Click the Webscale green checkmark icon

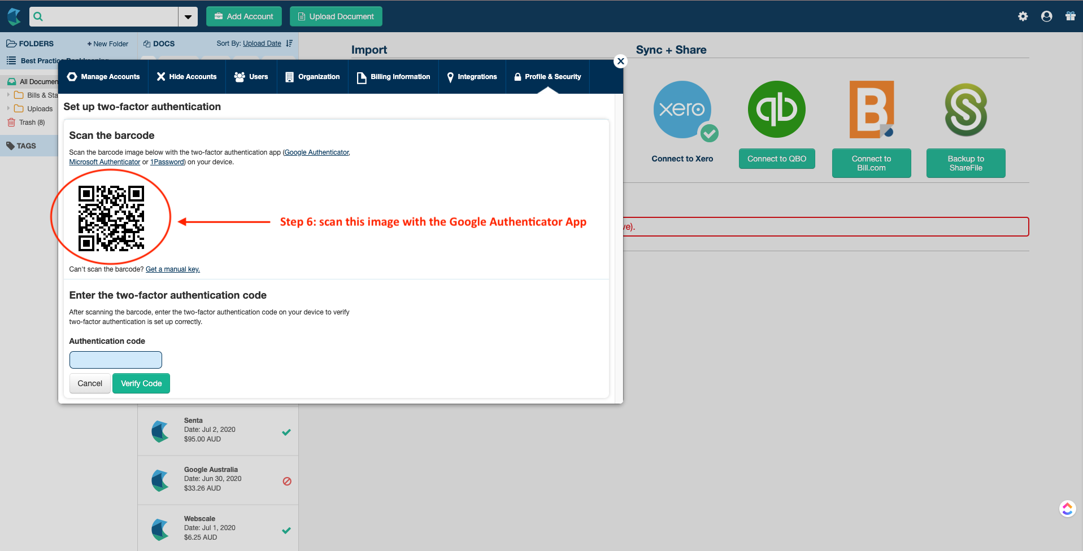[x=286, y=531]
